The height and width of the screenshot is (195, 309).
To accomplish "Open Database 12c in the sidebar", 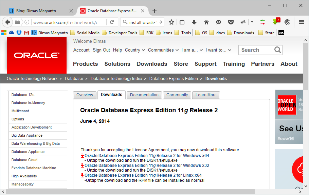I will click(x=38, y=95).
